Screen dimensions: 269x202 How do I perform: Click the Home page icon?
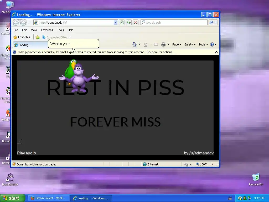[134, 44]
